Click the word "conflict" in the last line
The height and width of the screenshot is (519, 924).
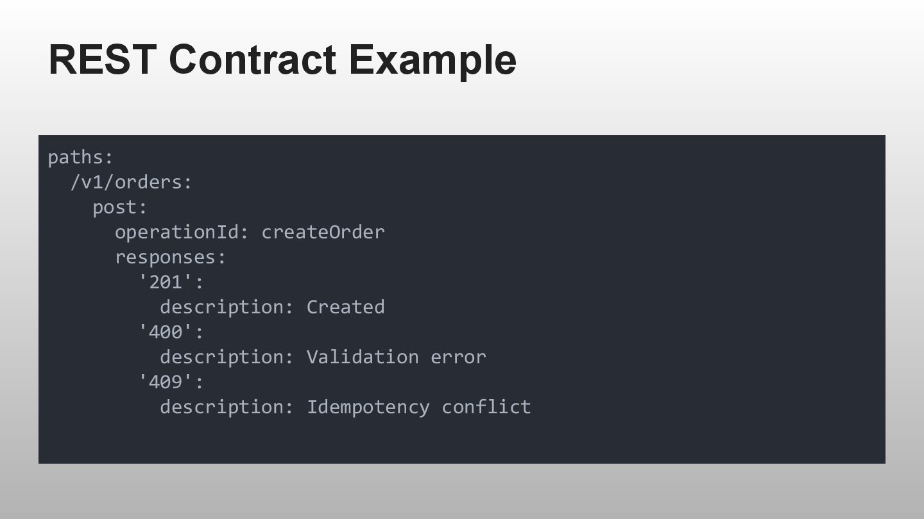click(x=486, y=407)
